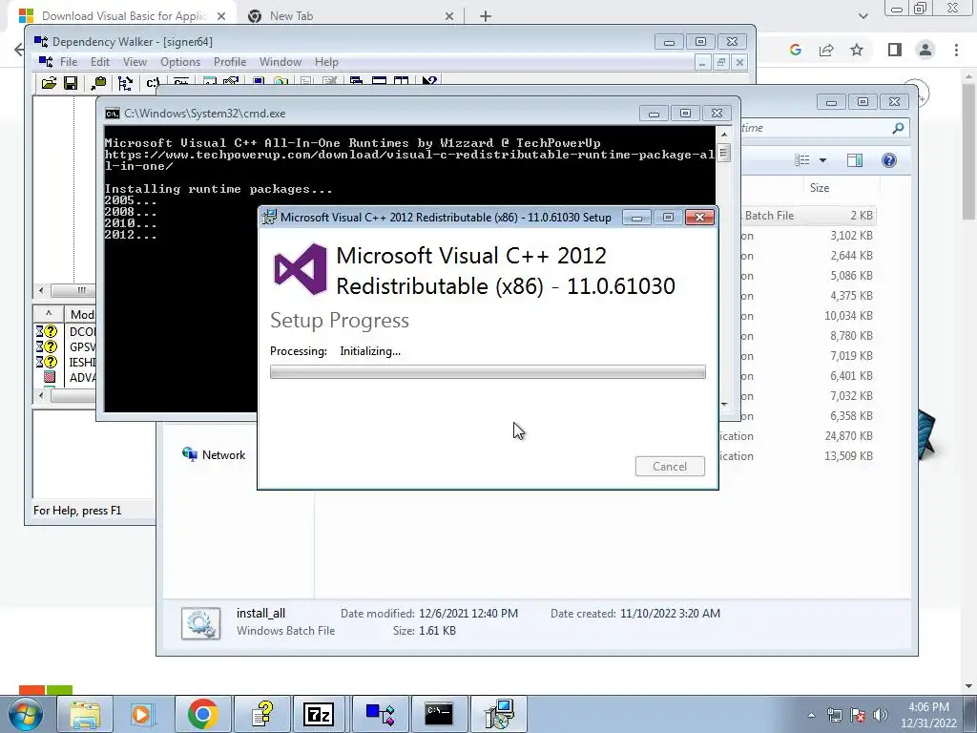Click the cmd taskbar icon
Image resolution: width=977 pixels, height=733 pixels.
click(x=439, y=714)
